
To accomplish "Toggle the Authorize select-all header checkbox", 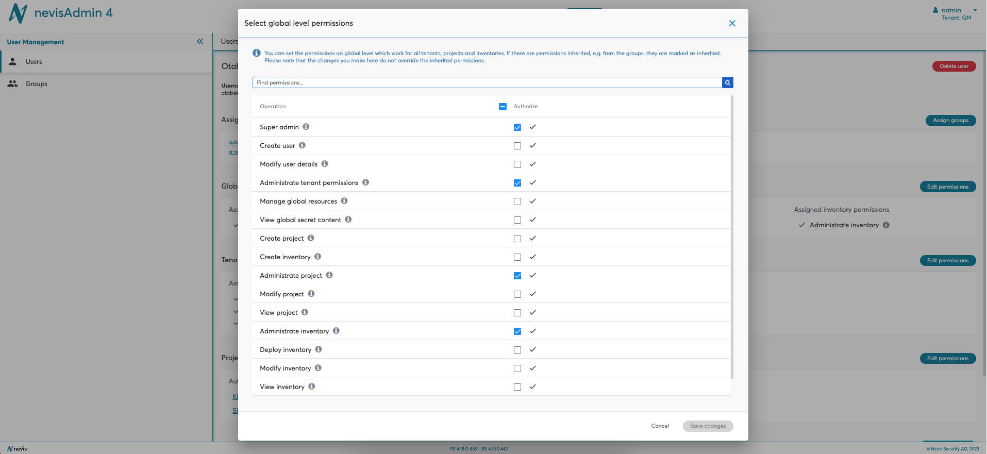I will [503, 107].
